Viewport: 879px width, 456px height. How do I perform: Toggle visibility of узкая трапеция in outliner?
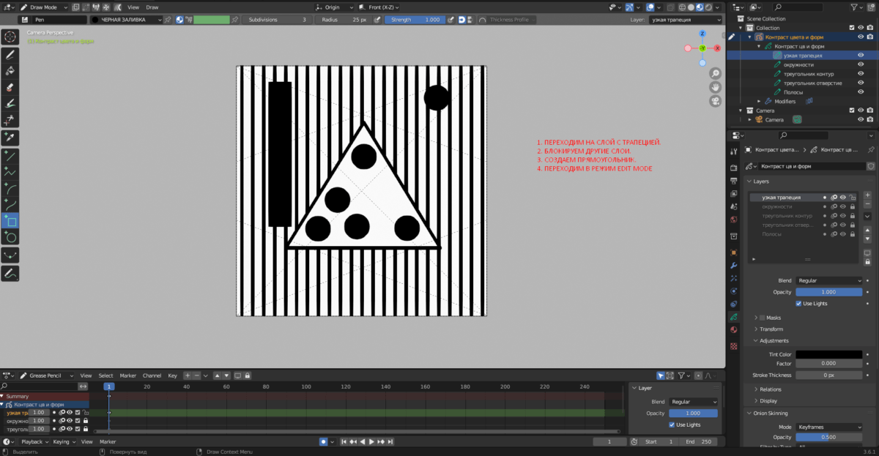tap(861, 55)
